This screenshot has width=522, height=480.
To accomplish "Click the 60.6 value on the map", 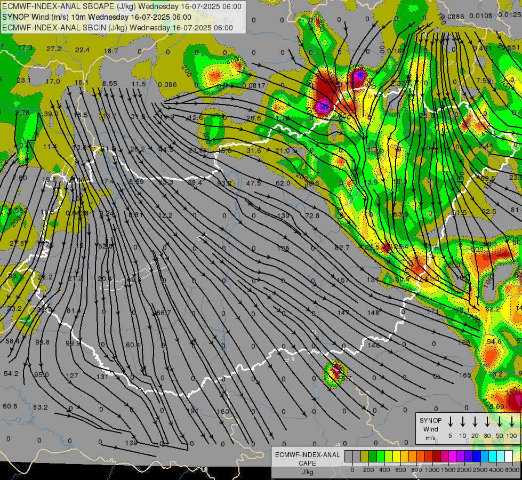I will [10, 406].
